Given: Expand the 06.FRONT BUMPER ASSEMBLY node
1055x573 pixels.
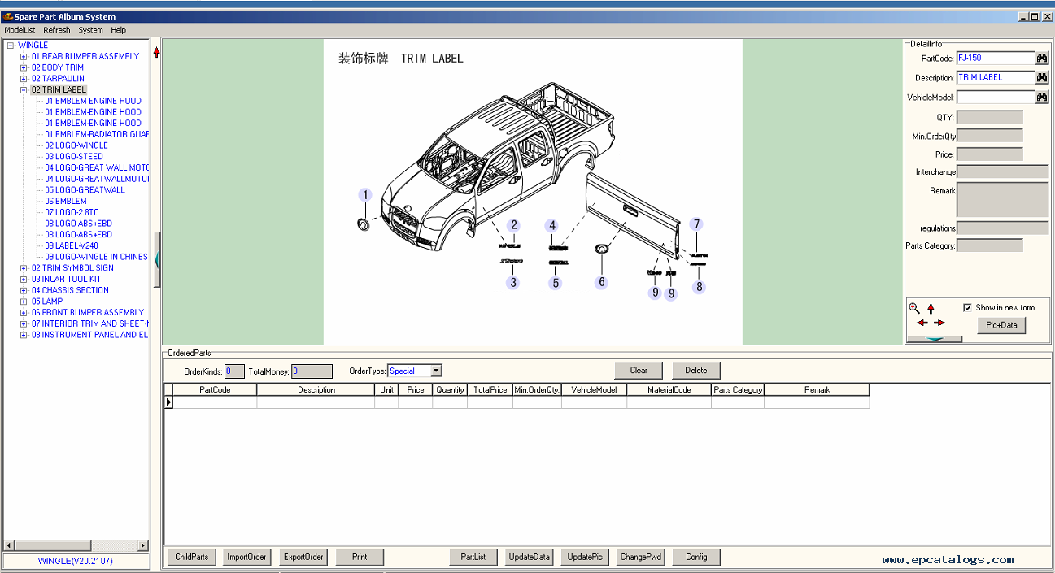Looking at the screenshot, I should pos(24,313).
